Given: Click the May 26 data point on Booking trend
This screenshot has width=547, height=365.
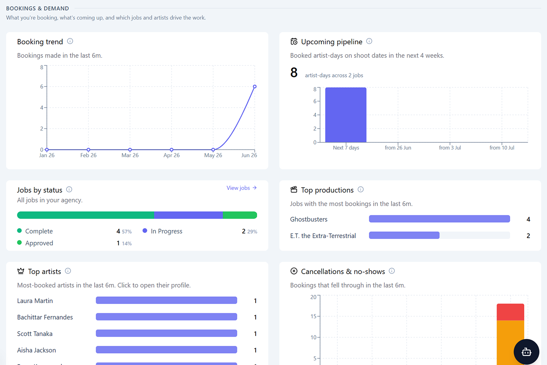Looking at the screenshot, I should click(213, 150).
